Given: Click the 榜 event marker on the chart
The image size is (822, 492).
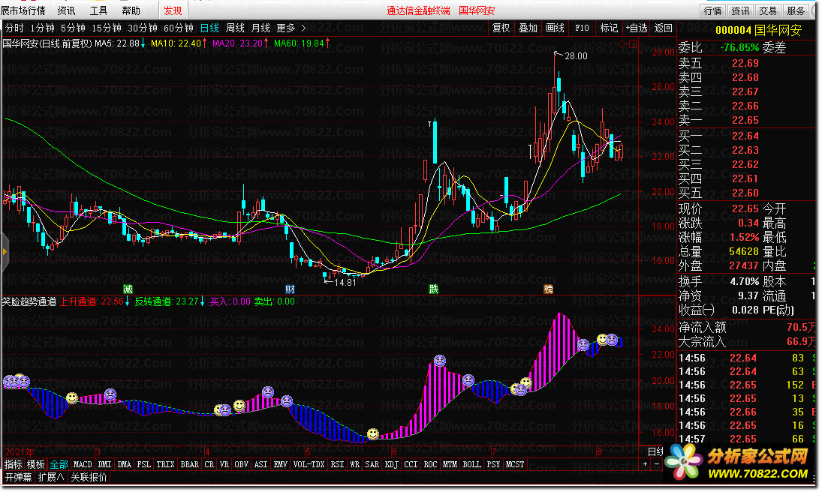Looking at the screenshot, I should tap(548, 289).
